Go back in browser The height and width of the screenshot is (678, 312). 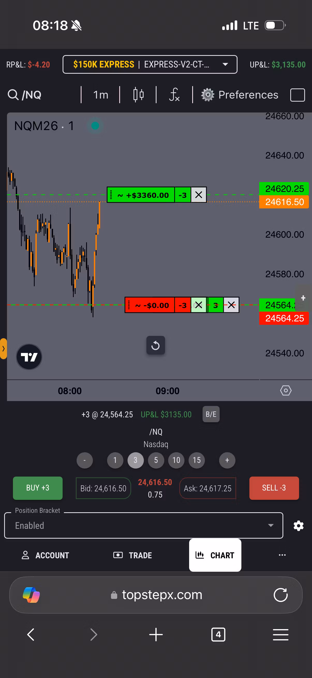tap(31, 635)
